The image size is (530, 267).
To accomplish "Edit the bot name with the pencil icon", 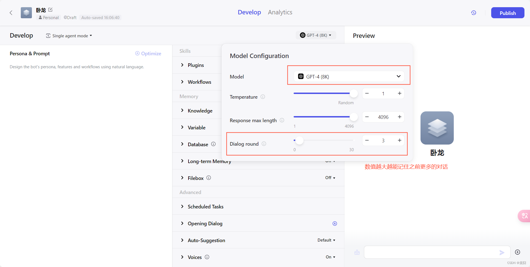I will 50,10.
